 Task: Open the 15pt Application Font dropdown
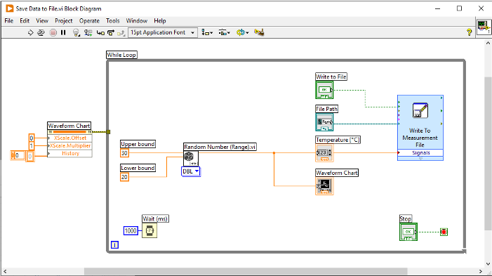pos(163,32)
